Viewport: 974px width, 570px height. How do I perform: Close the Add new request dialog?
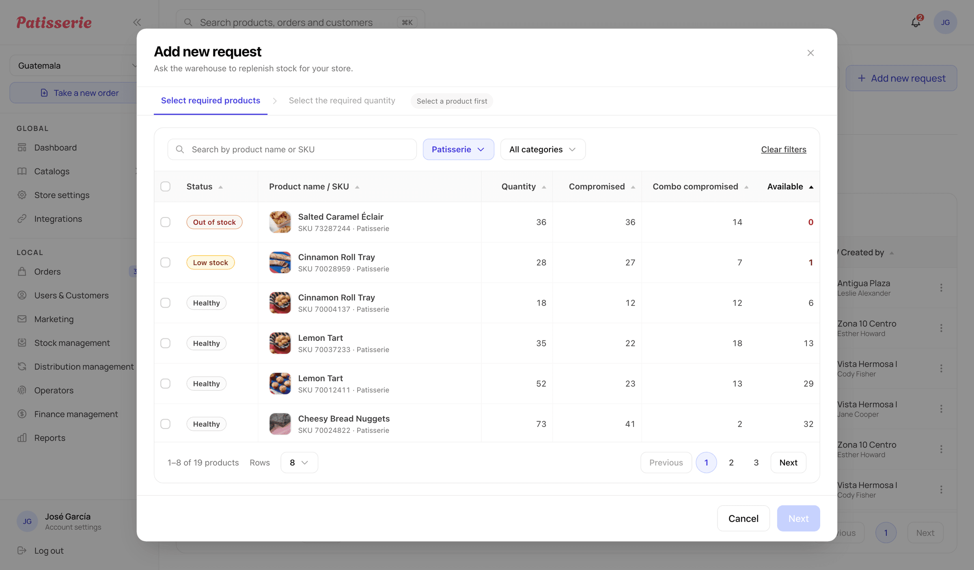pyautogui.click(x=810, y=53)
